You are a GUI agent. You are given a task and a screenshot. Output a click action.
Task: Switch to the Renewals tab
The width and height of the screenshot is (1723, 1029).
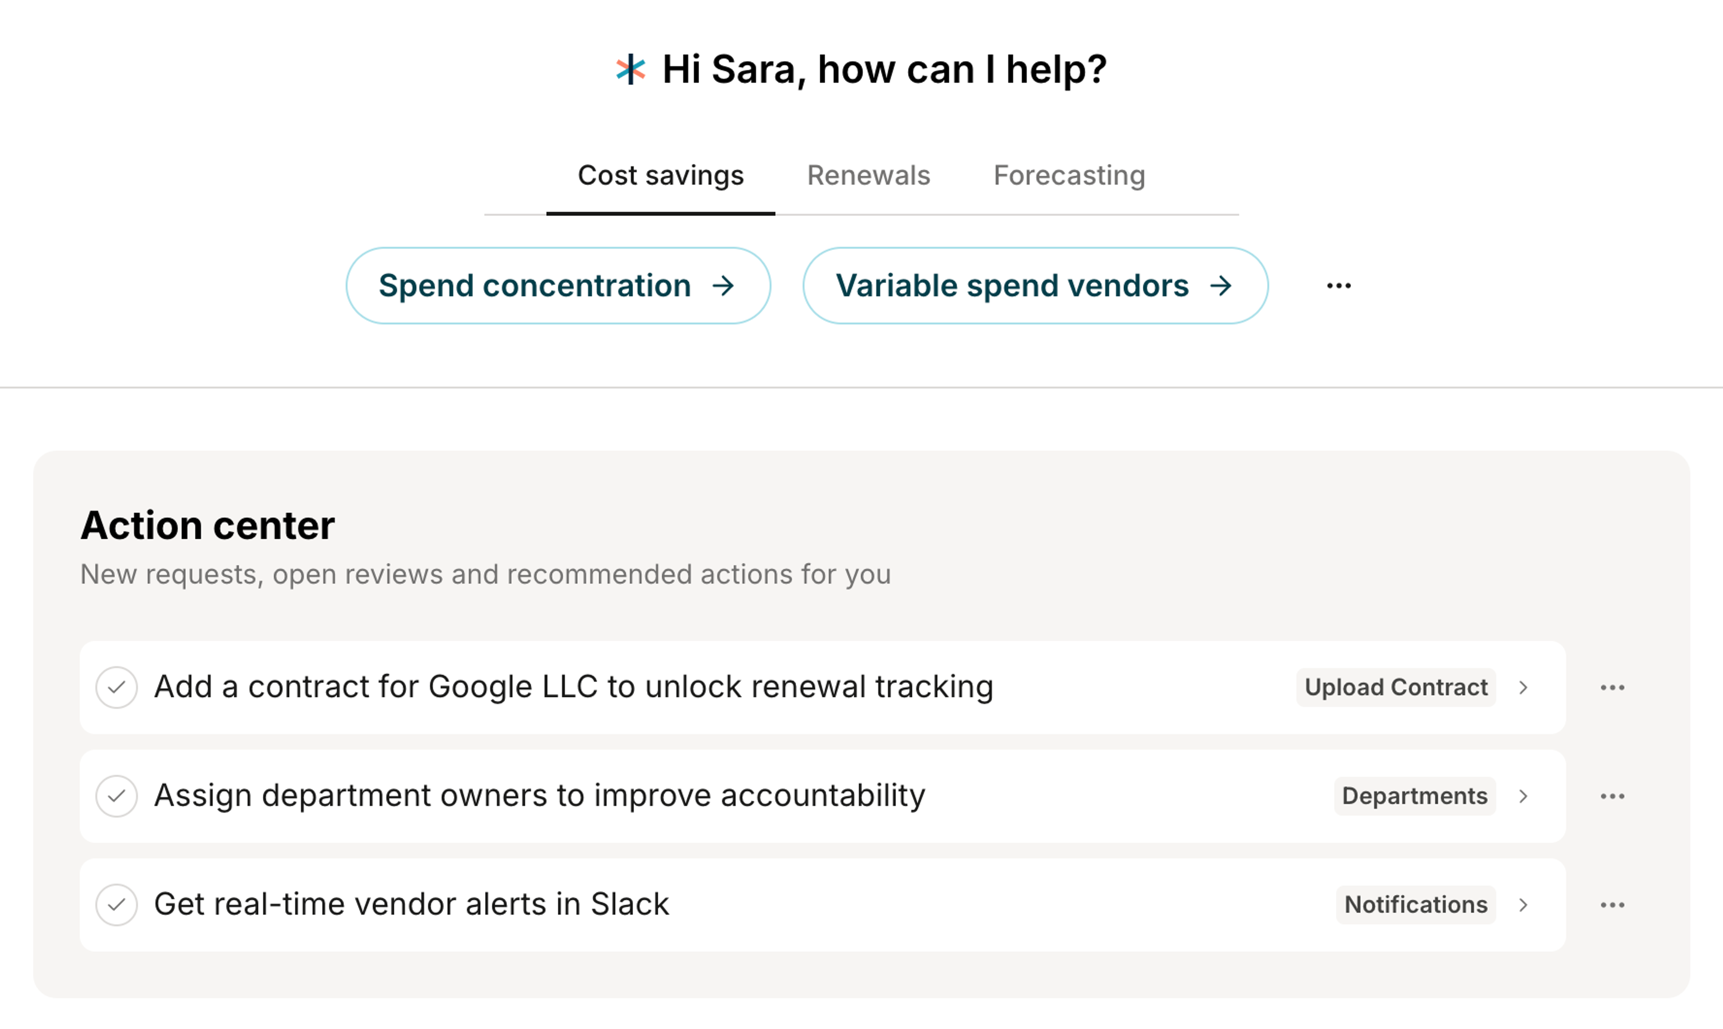[868, 176]
